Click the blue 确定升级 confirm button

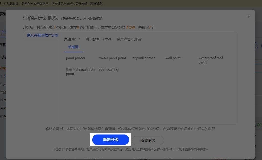110,140
